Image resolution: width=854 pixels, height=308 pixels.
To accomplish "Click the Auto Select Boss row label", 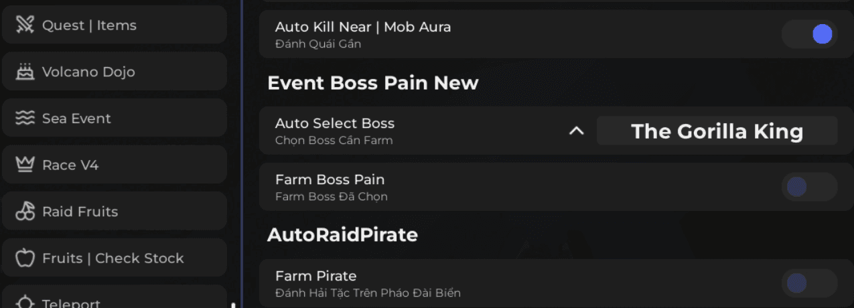I will [x=334, y=124].
